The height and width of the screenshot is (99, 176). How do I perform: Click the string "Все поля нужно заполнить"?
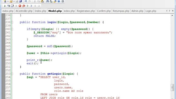(x=89, y=32)
